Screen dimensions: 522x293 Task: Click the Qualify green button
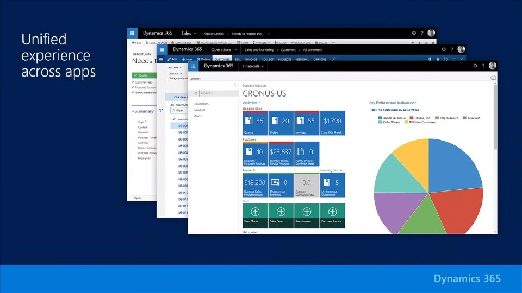[144, 75]
